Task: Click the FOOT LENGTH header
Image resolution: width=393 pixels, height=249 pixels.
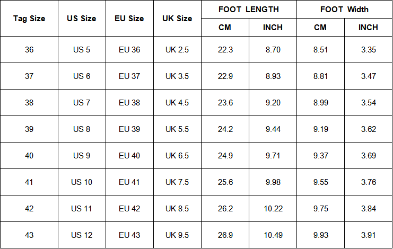Action: (x=249, y=10)
